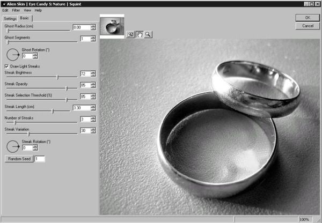Screen dimensions: 322x223
Task: Click the Ghost Radius spinner arrows
Action: tap(93, 27)
